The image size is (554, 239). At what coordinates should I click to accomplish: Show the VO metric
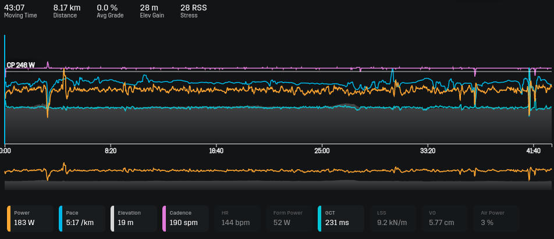click(x=445, y=218)
